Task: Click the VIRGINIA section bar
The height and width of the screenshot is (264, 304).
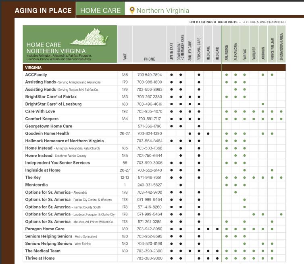Action: tap(154, 68)
